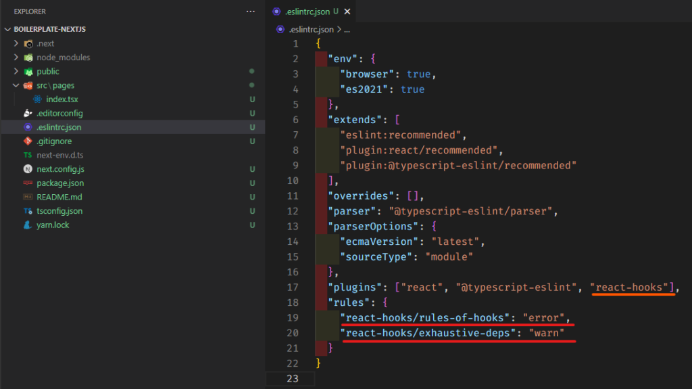
Task: Click the "react-hooks/exhaustive-deps" rule key
Action: click(428, 333)
